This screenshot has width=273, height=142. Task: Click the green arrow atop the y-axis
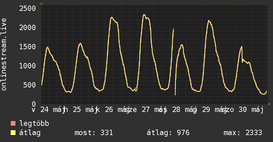pyautogui.click(x=41, y=4)
